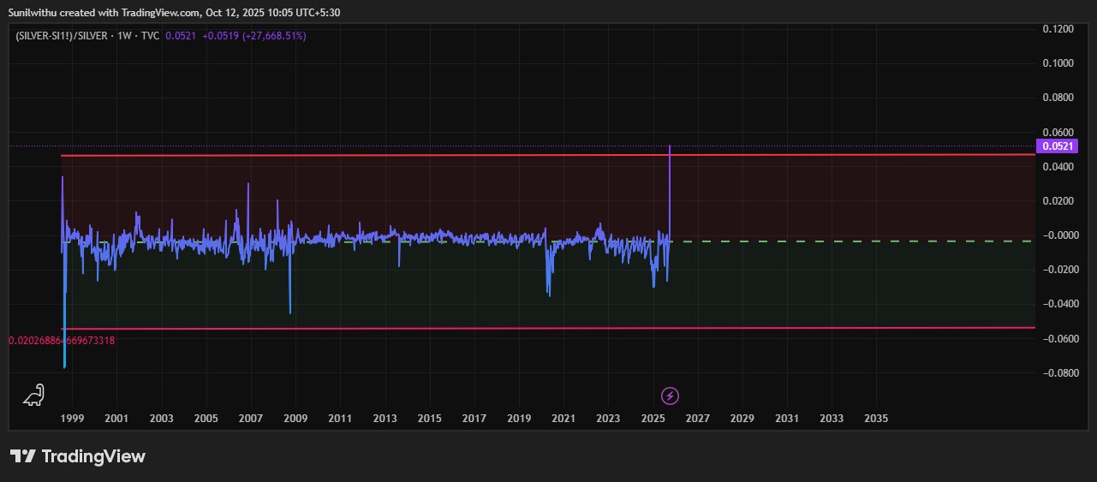Click the 2001 year label on time axis
Screen dimensions: 1097x482
tap(116, 419)
